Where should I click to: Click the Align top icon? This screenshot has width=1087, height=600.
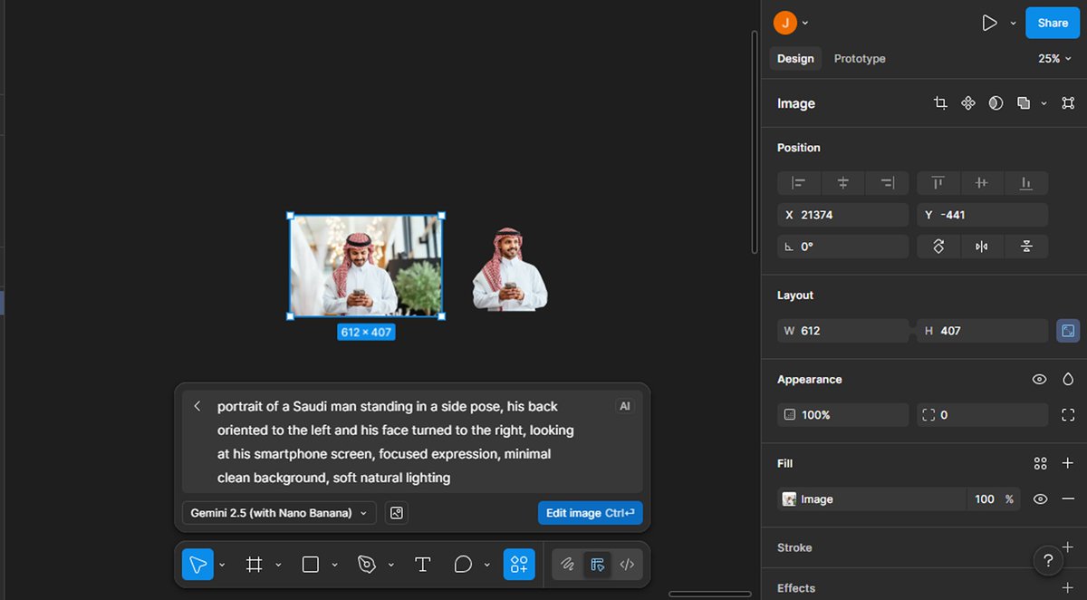coord(938,183)
